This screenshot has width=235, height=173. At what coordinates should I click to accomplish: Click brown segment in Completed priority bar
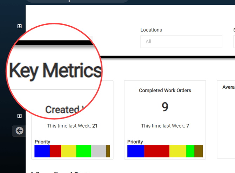tap(199, 151)
